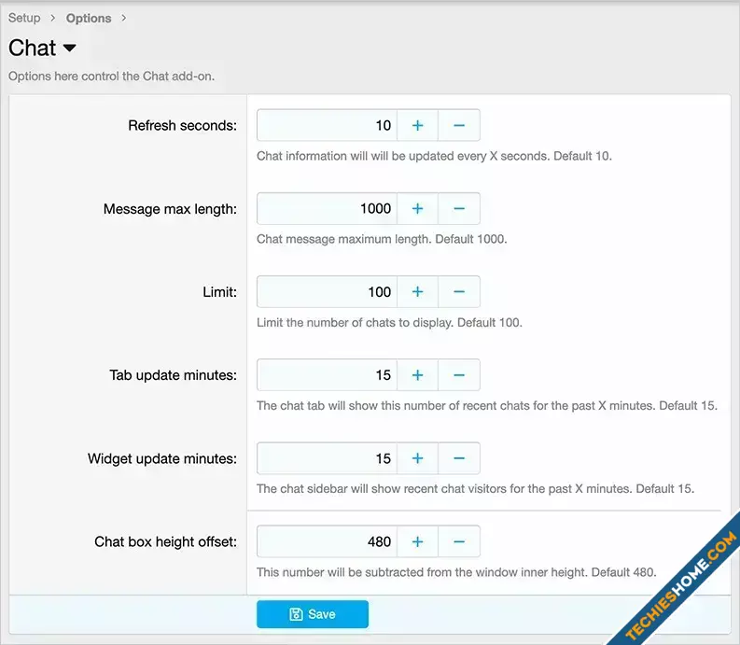Click 'Refresh seconds:' label
The height and width of the screenshot is (645, 740).
183,126
